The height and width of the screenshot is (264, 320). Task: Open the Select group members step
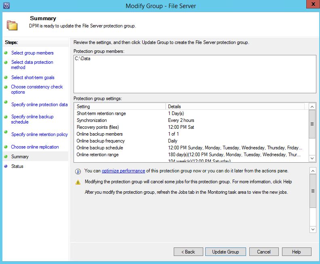[32, 53]
